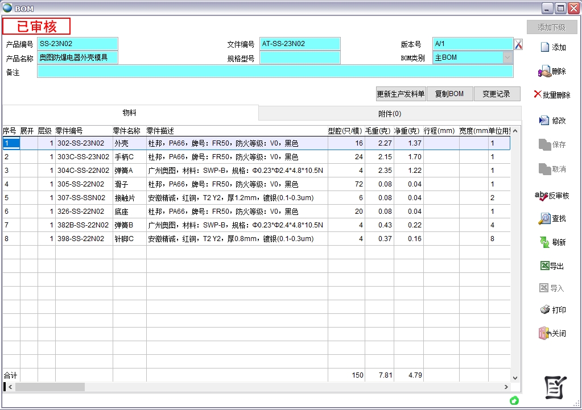Click the 修改 (Modify) icon button
The height and width of the screenshot is (410, 582).
point(544,121)
